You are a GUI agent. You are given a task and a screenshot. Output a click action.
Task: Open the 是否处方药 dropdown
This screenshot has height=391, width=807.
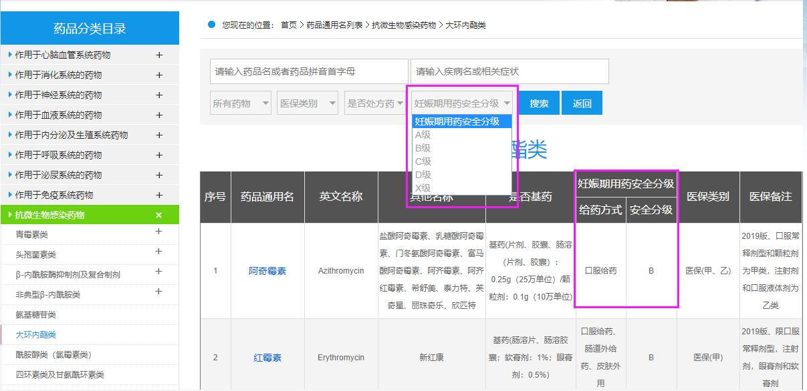click(x=374, y=103)
